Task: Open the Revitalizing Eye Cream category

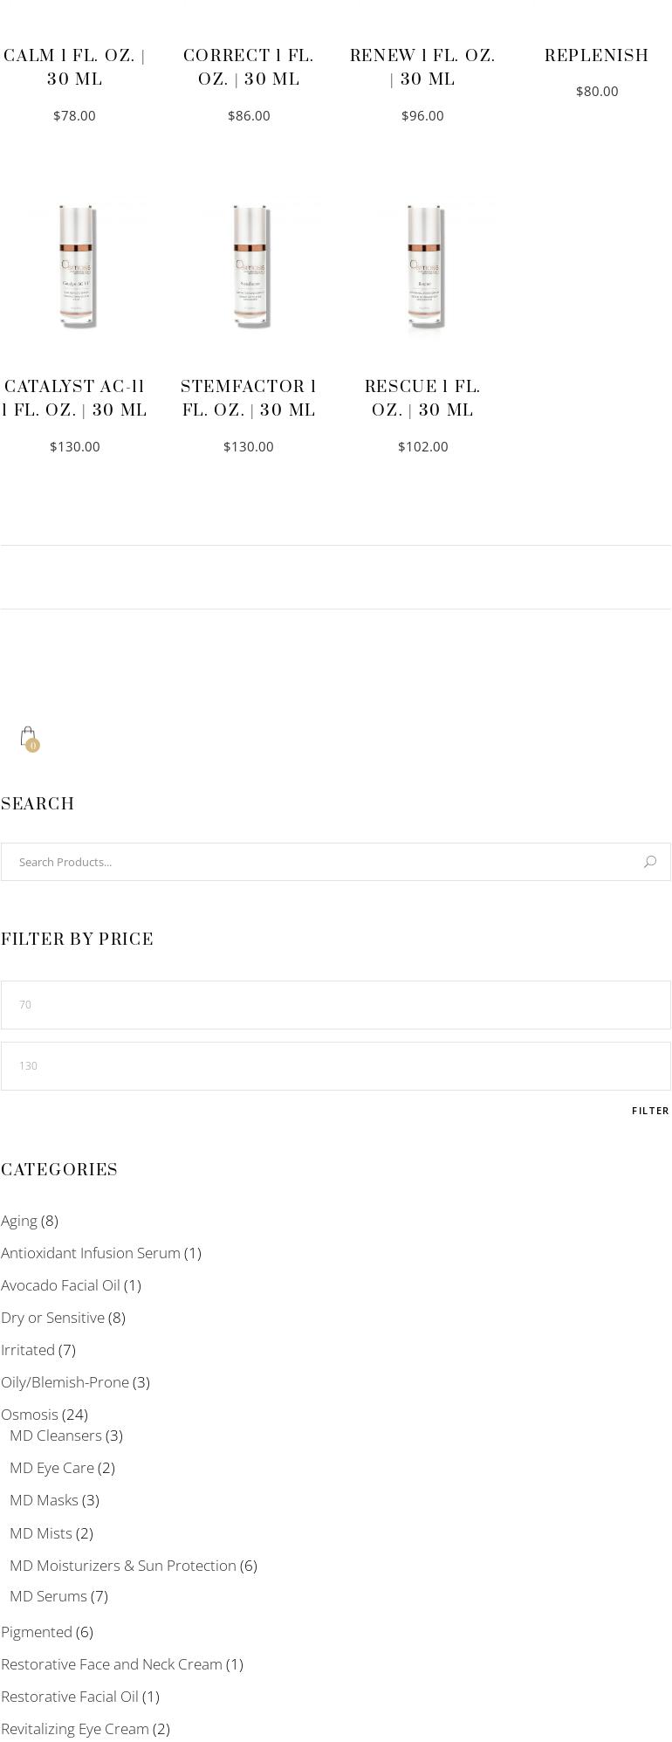Action: pos(75,1729)
